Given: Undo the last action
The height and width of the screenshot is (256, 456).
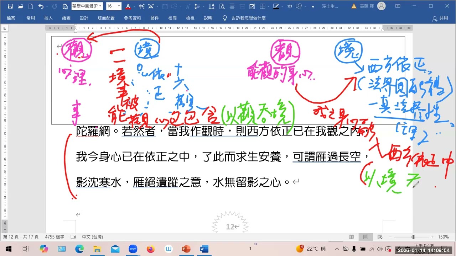Looking at the screenshot, I should [x=41, y=6].
